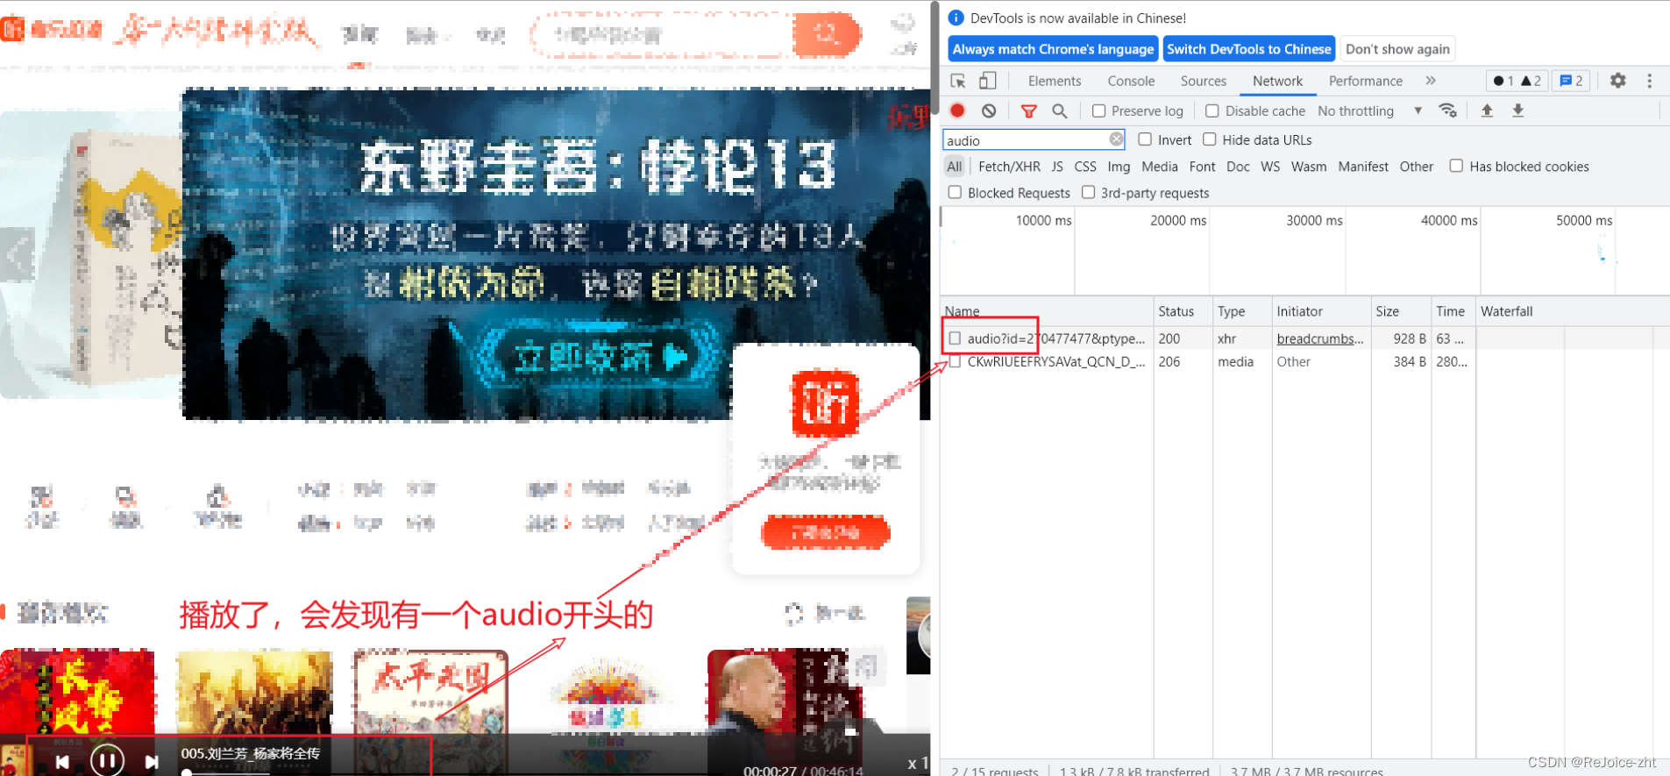This screenshot has width=1670, height=776.
Task: Click Don't show again button
Action: pyautogui.click(x=1397, y=49)
